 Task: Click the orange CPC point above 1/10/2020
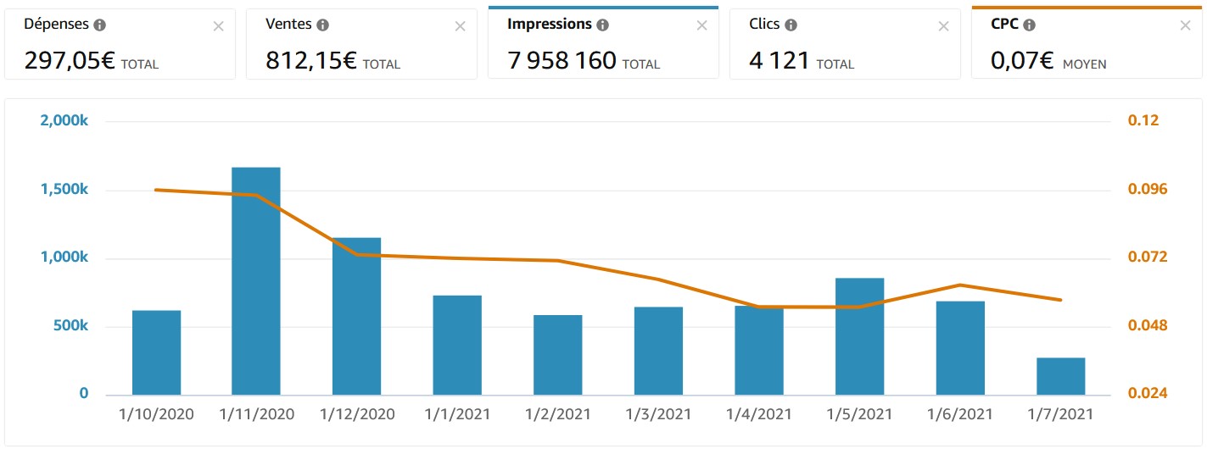(x=156, y=190)
